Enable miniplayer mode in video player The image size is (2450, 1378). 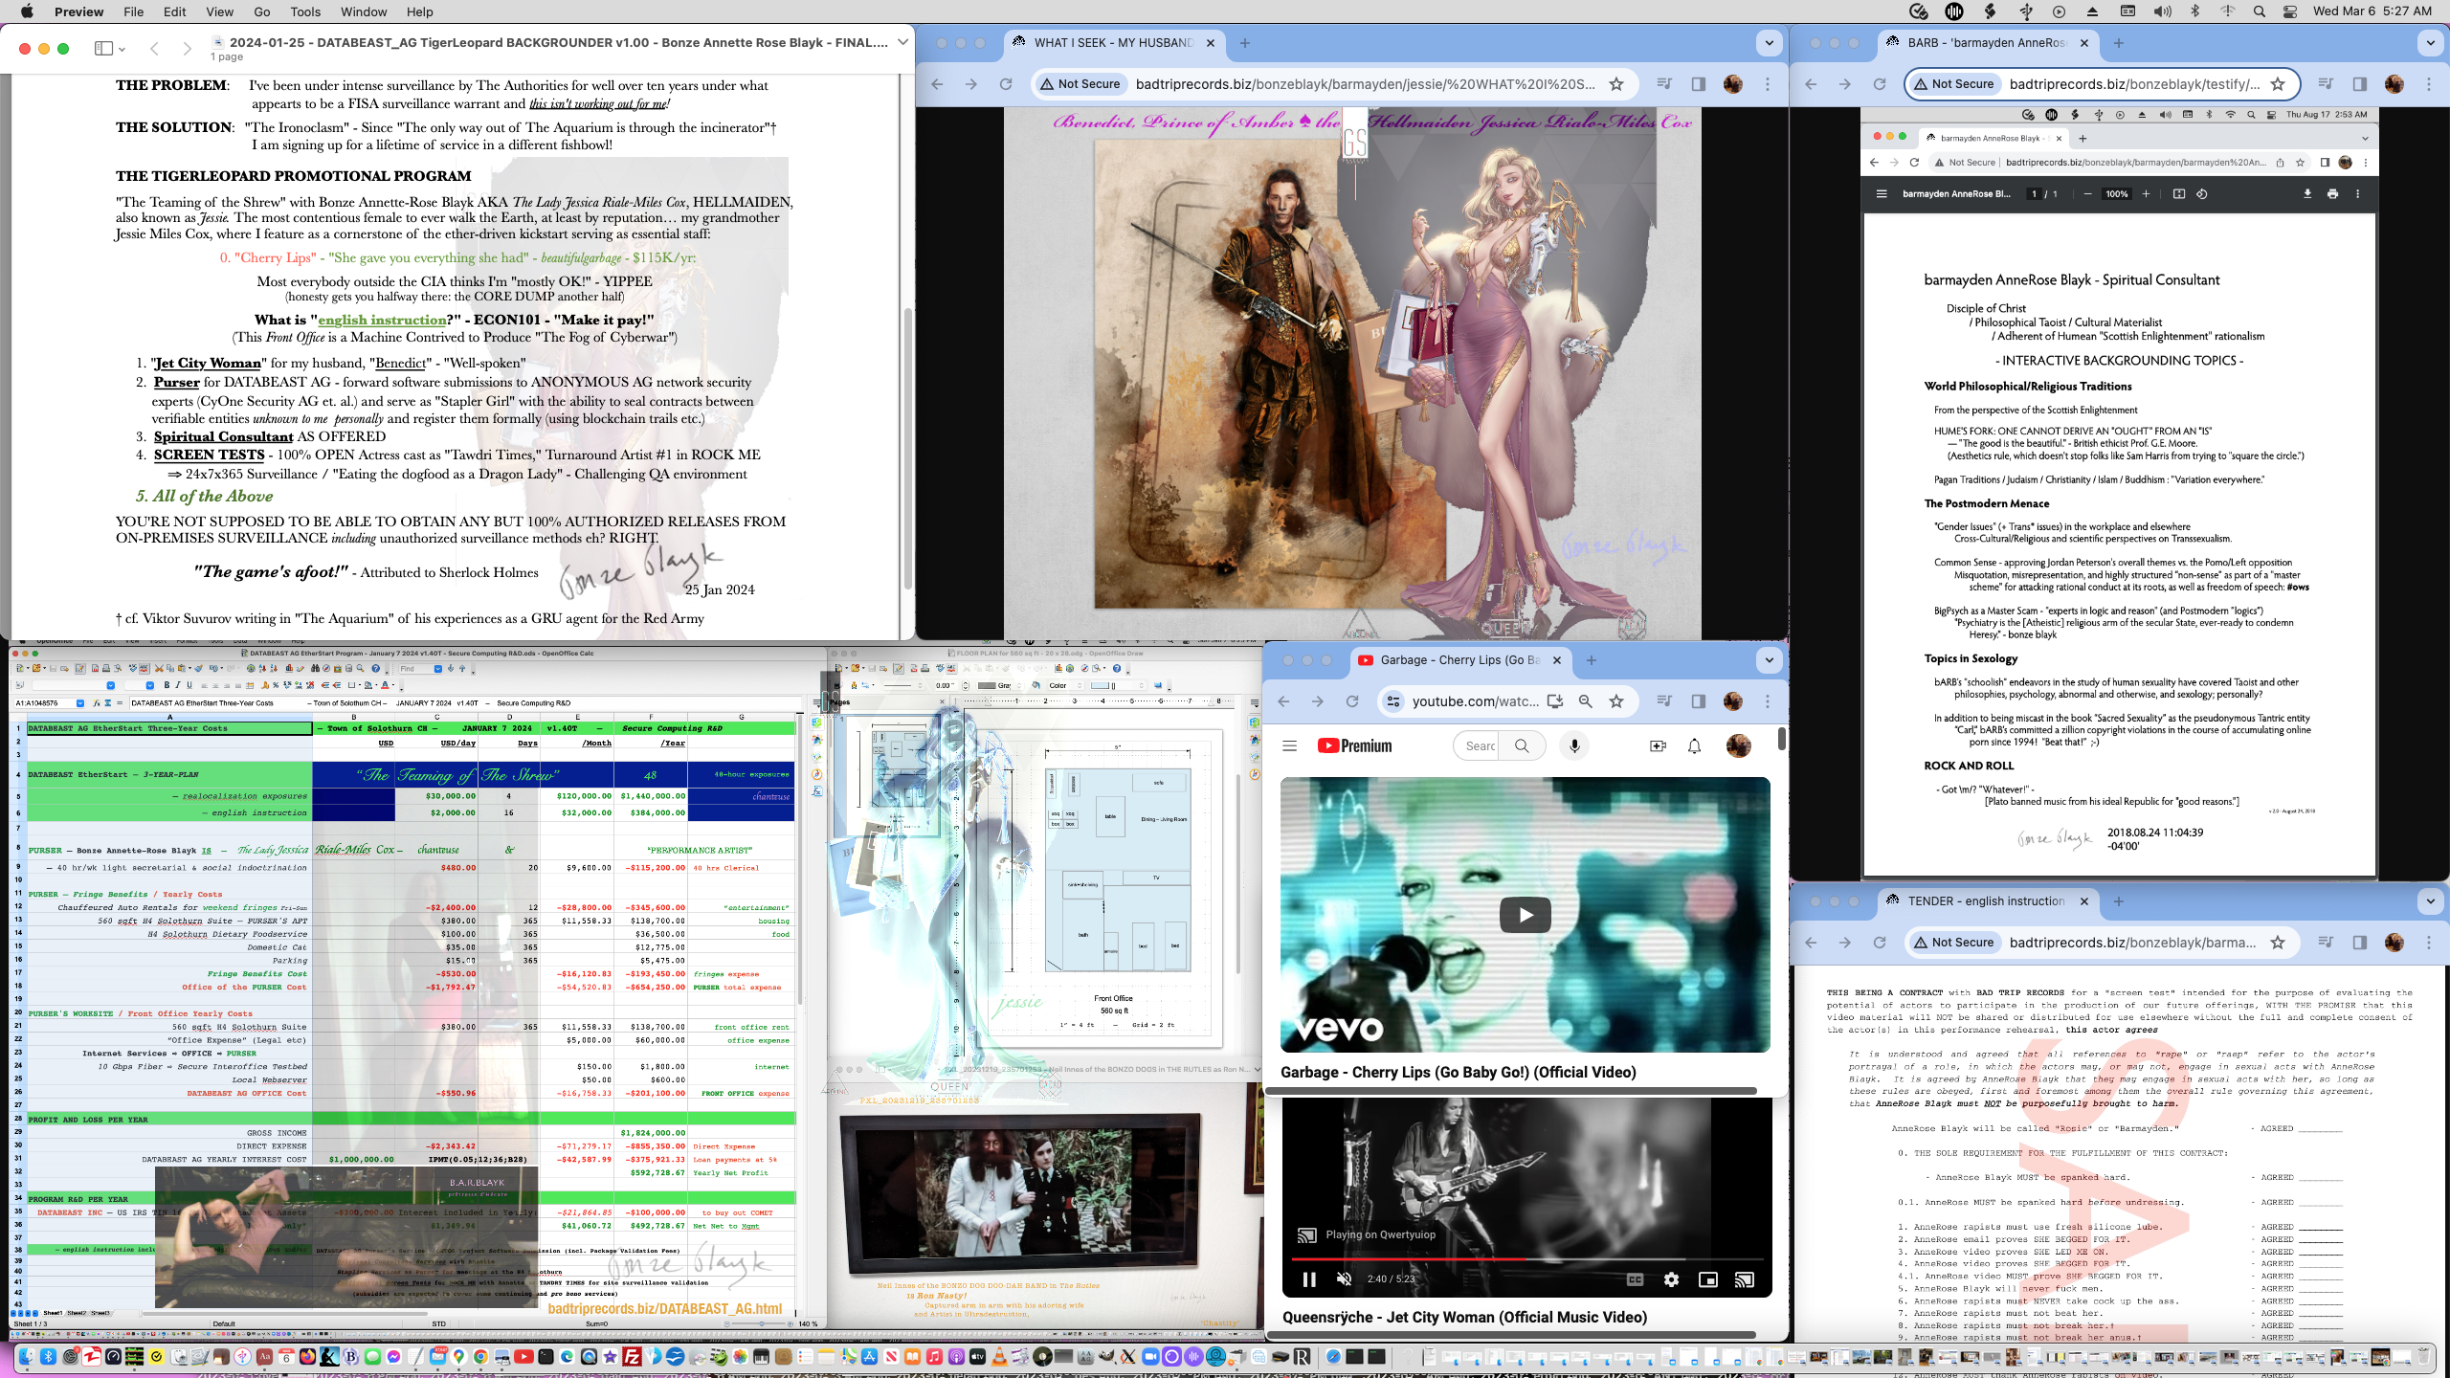1707,1279
